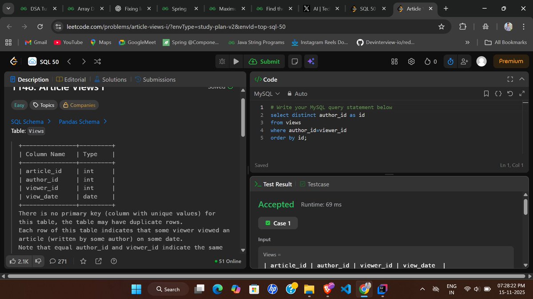The height and width of the screenshot is (299, 533).
Task: Open the Topics tag button
Action: [44, 105]
